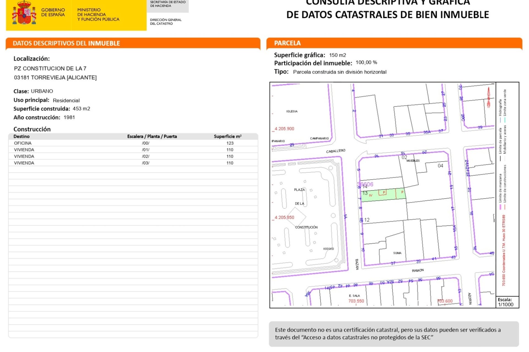Click the 'Localización:' label
The height and width of the screenshot is (352, 529).
pos(32,59)
